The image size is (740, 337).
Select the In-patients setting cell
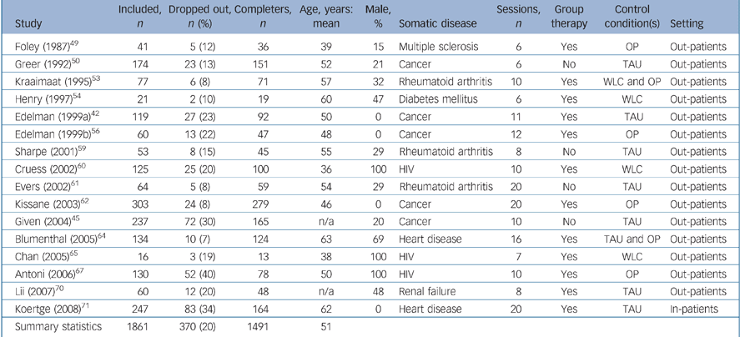pos(693,310)
